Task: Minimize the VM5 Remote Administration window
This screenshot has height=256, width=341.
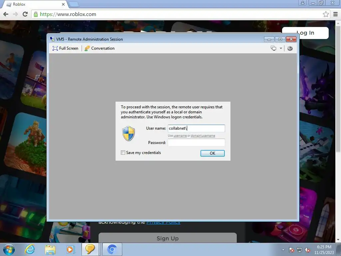Action: (269, 39)
